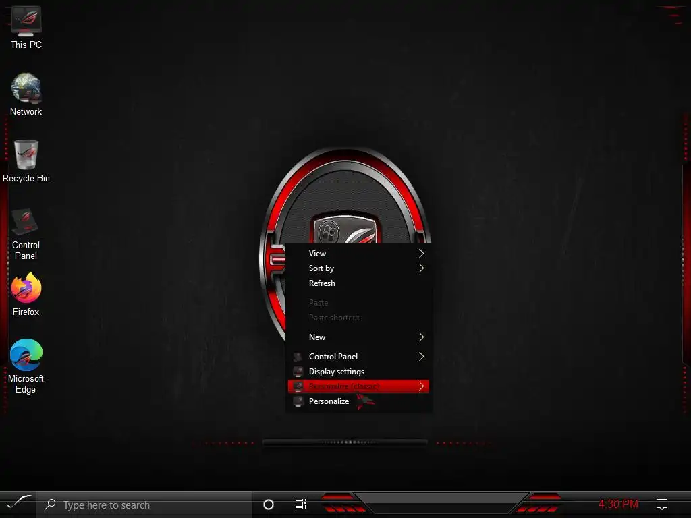Image resolution: width=691 pixels, height=518 pixels.
Task: Open the Start menu button
Action: coord(18,503)
